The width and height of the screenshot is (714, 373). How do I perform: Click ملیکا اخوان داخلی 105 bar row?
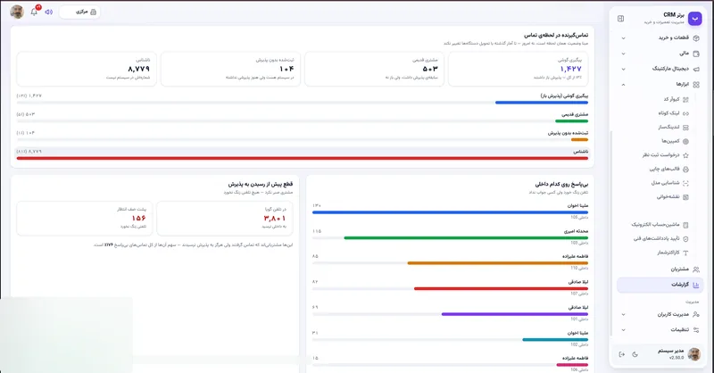point(450,211)
